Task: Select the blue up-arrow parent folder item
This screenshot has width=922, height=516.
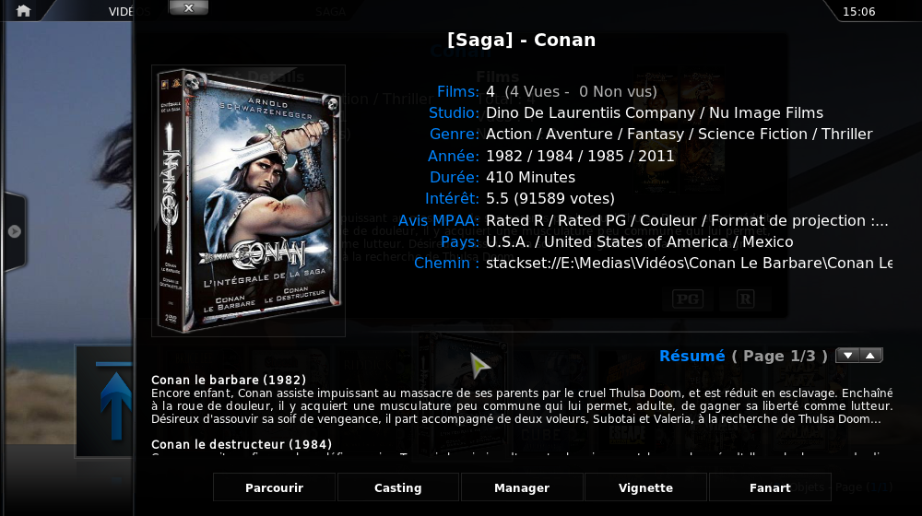Action: (x=116, y=405)
